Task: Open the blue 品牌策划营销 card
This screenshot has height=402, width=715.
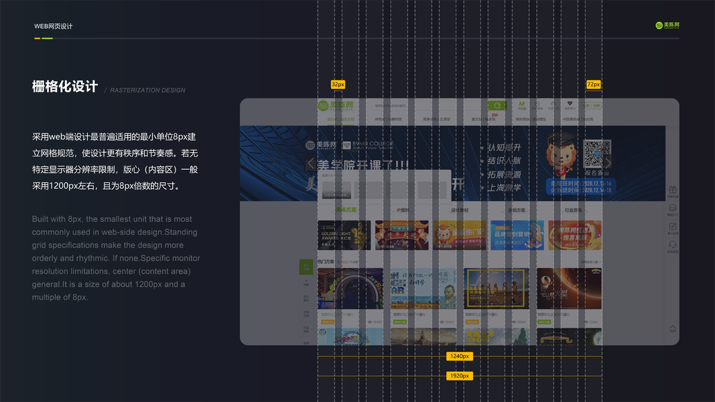Action: point(517,235)
